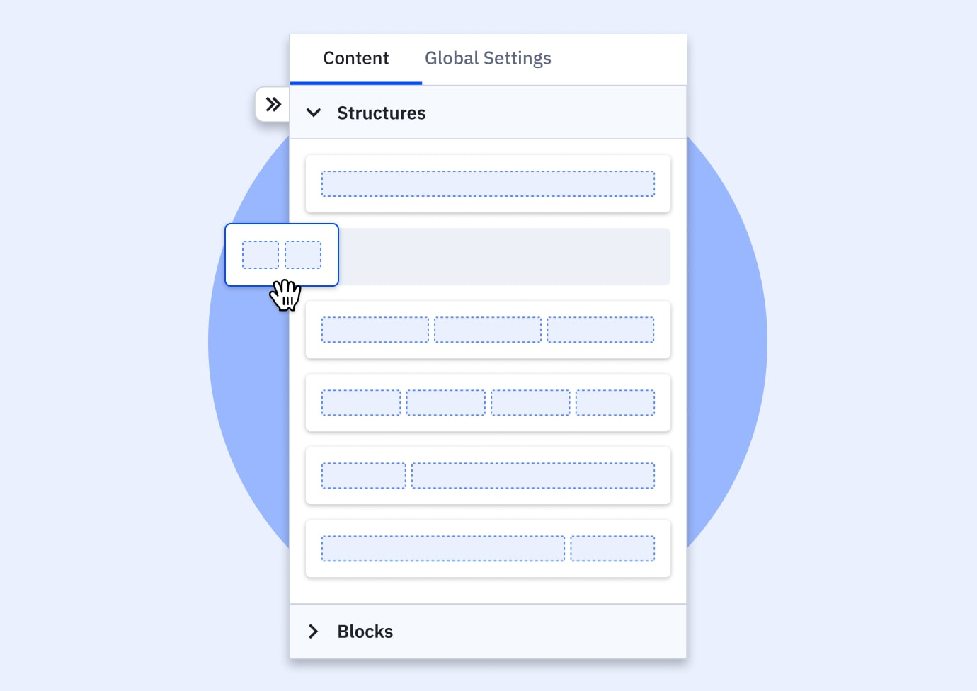Image resolution: width=977 pixels, height=691 pixels.
Task: Click the wide right column in fifth structure
Action: coord(533,475)
